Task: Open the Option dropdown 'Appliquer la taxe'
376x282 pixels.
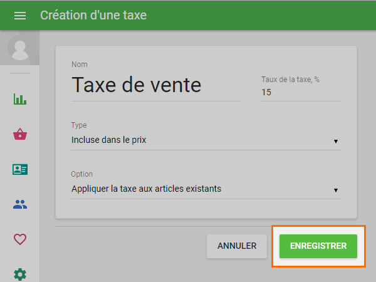Action: (x=206, y=189)
